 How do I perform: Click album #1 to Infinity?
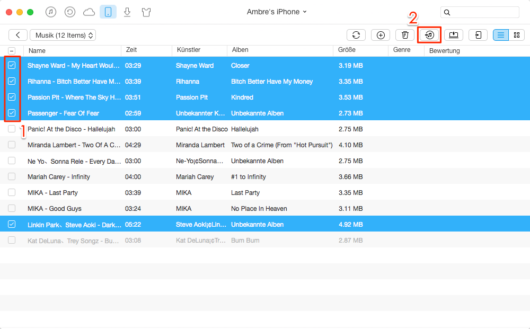pos(249,176)
